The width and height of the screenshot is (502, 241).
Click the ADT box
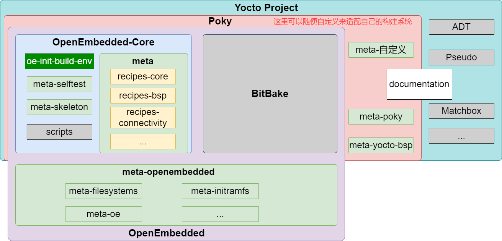point(461,27)
